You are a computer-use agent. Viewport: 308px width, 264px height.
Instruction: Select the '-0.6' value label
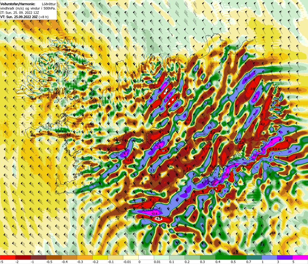click(x=273, y=233)
